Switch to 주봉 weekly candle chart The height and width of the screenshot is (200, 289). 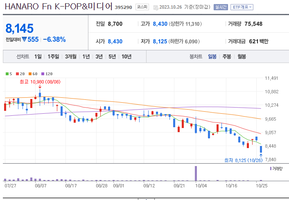coord(227,56)
